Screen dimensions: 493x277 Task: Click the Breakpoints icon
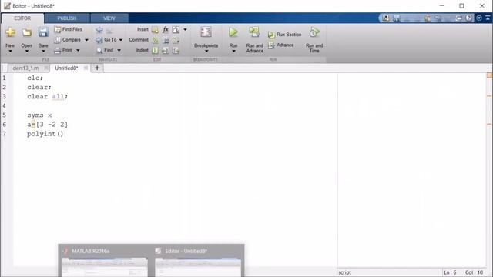coord(206,32)
